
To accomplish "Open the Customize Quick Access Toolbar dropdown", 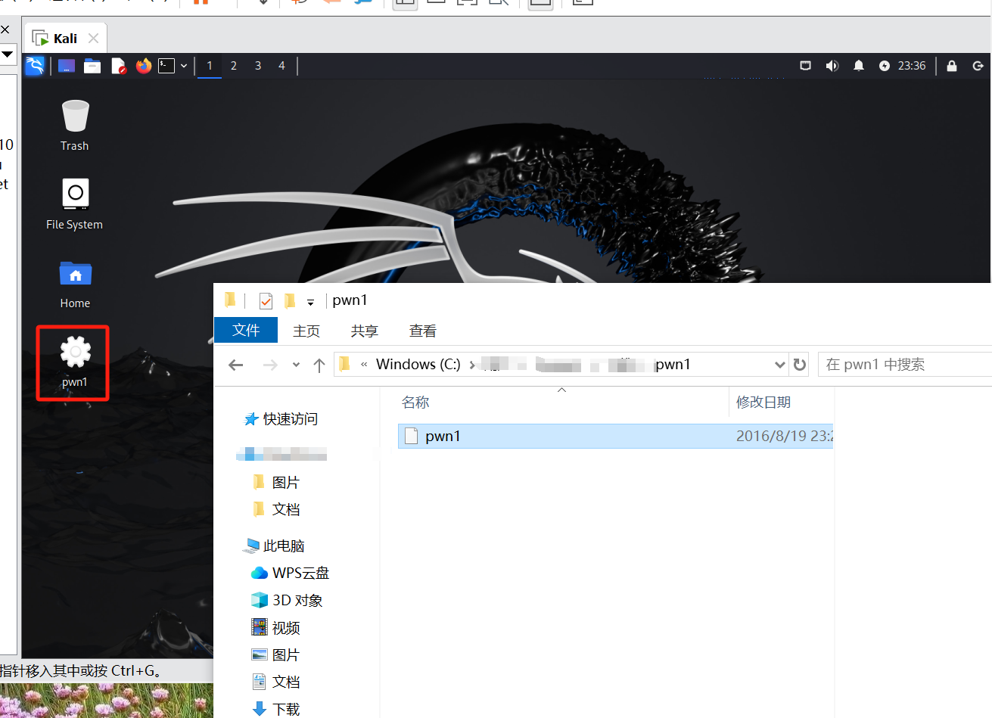I will point(310,303).
